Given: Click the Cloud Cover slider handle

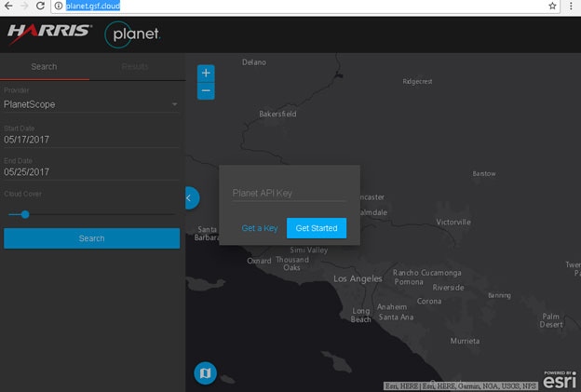Looking at the screenshot, I should [x=25, y=214].
